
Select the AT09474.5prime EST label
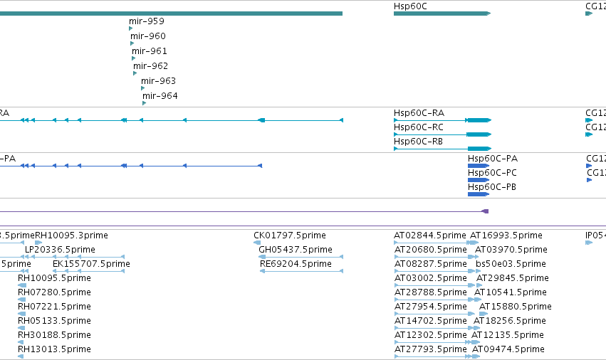pyautogui.click(x=508, y=349)
